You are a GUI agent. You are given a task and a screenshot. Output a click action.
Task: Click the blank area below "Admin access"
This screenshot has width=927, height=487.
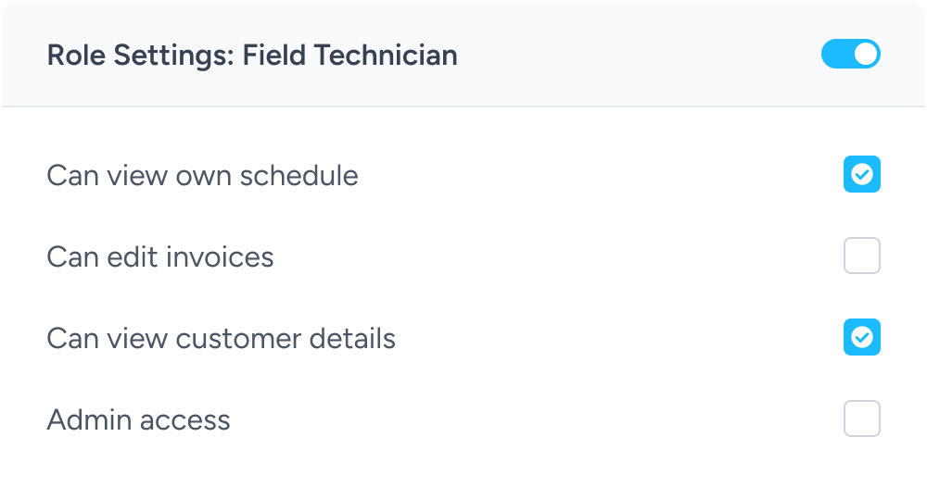click(x=463, y=465)
